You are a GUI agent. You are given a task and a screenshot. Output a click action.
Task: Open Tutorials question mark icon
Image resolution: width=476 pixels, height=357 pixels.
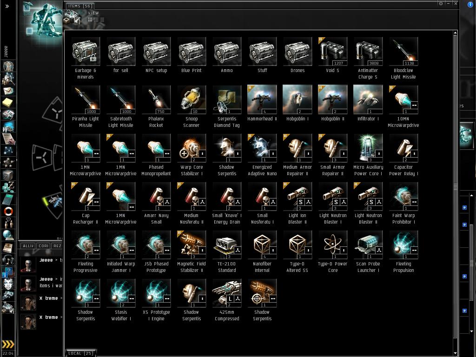(8, 271)
